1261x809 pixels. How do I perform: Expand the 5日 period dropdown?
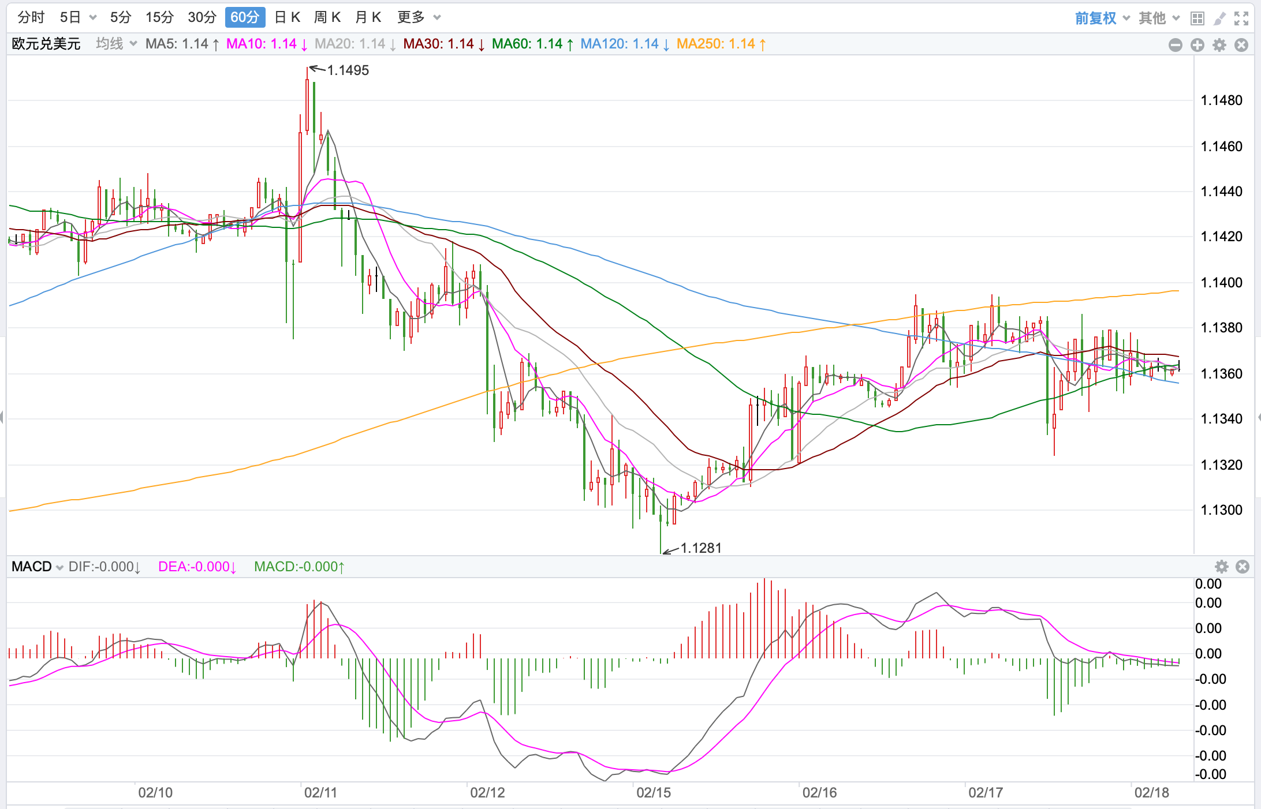[x=78, y=17]
